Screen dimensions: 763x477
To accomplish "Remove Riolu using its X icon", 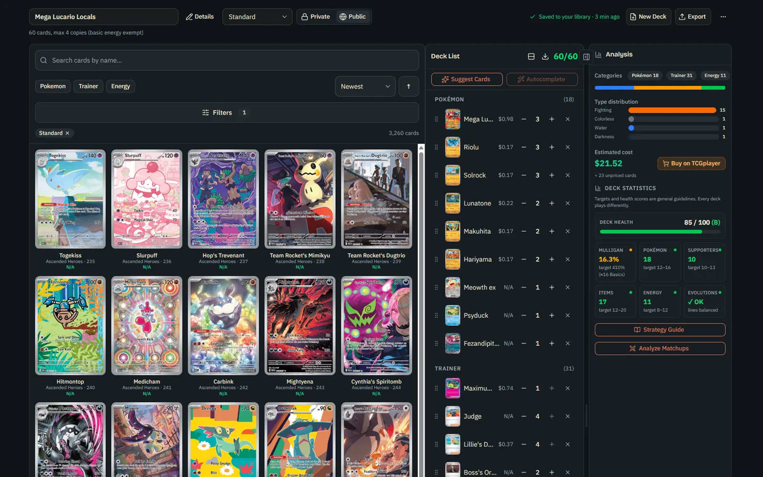I will tap(567, 147).
